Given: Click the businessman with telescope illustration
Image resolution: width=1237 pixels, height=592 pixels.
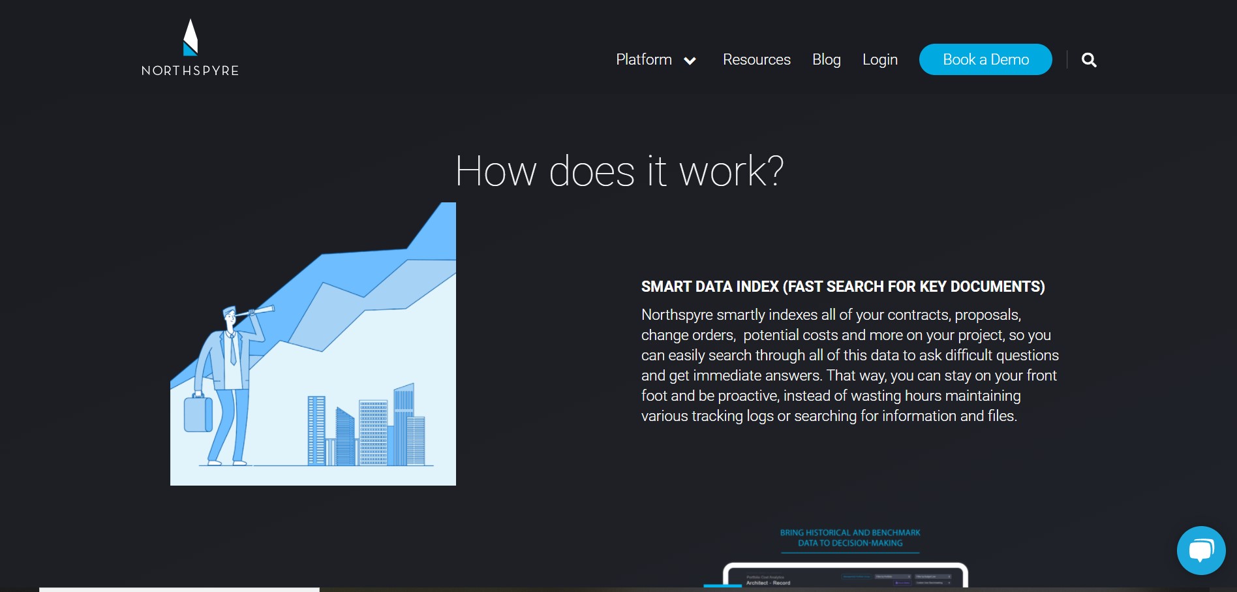Looking at the screenshot, I should pos(313,344).
